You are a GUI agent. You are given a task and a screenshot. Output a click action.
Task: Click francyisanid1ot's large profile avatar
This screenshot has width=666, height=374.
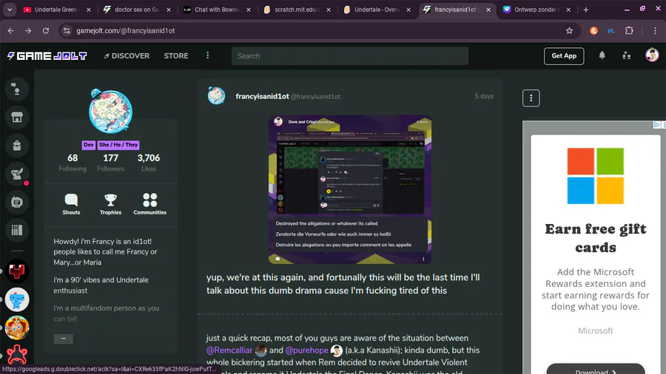(110, 112)
